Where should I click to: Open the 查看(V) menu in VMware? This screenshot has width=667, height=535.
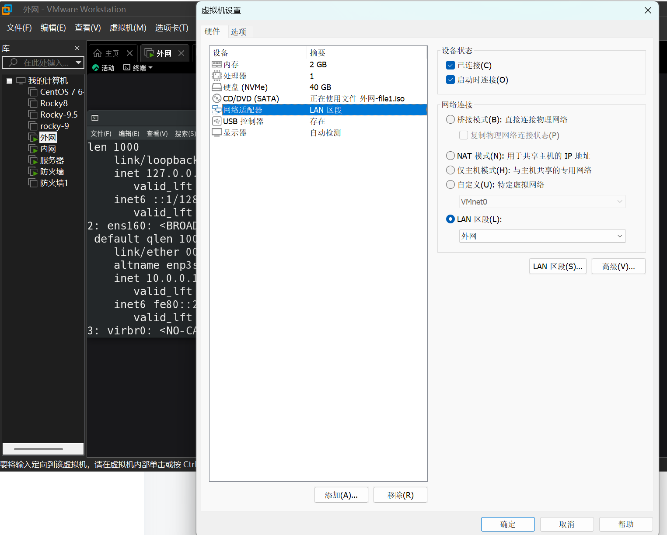tap(88, 28)
